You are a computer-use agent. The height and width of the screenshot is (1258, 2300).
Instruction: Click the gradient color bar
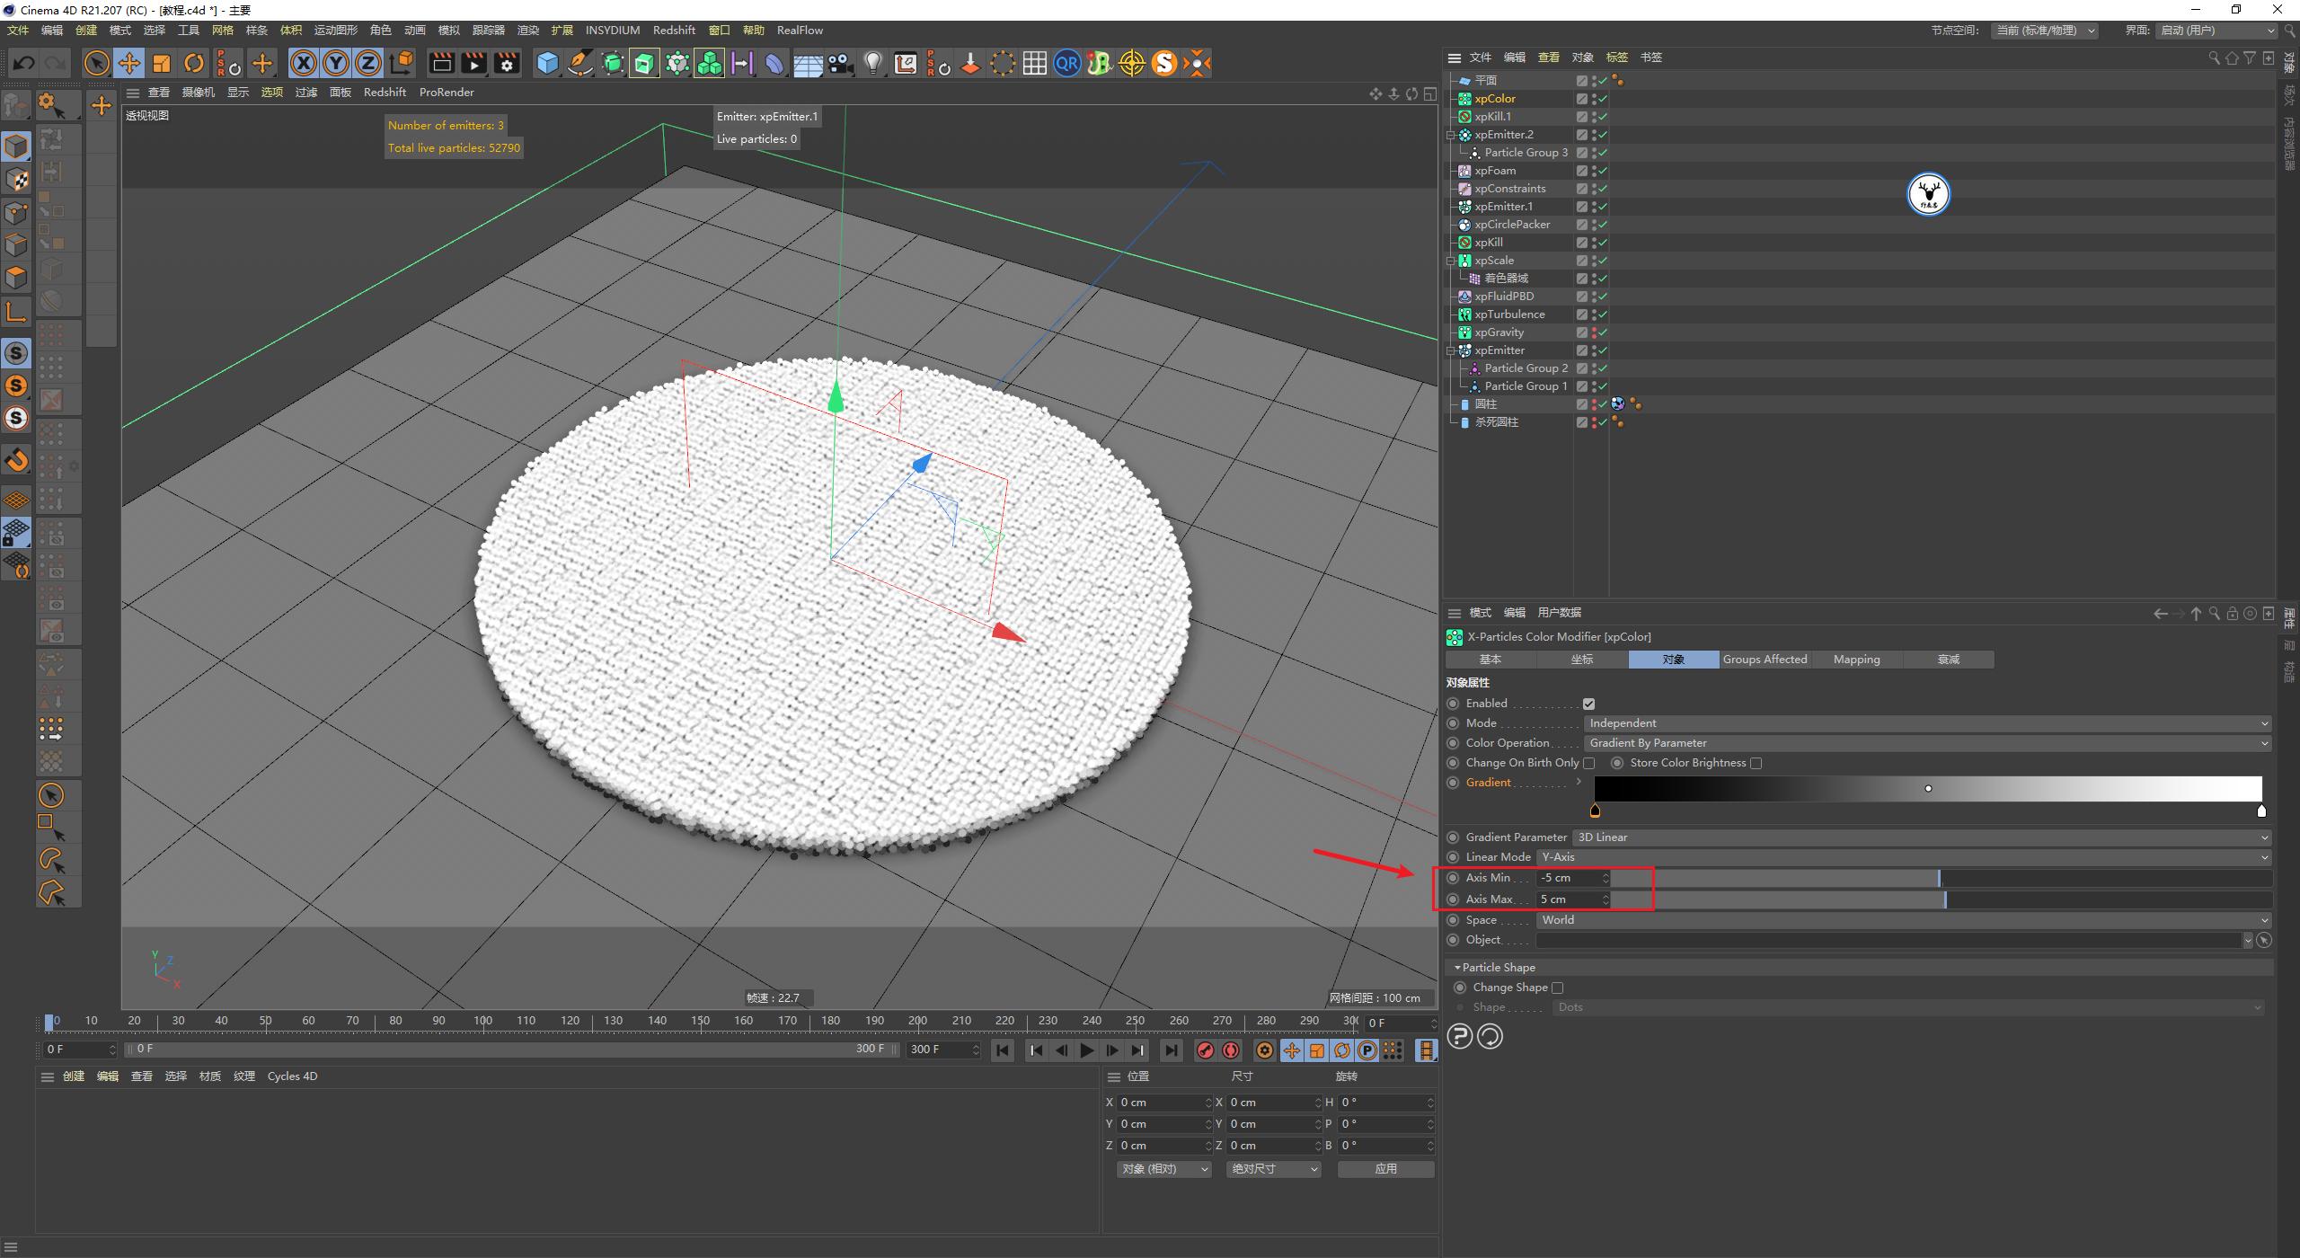click(1923, 789)
